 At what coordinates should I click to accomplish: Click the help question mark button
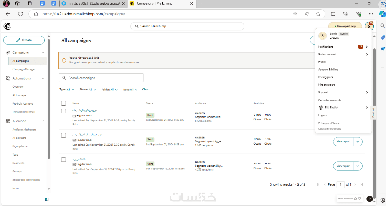[x=369, y=199]
